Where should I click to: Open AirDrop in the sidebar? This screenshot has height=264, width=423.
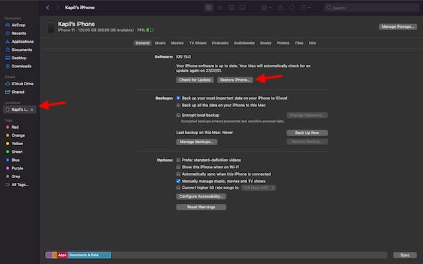coord(17,23)
